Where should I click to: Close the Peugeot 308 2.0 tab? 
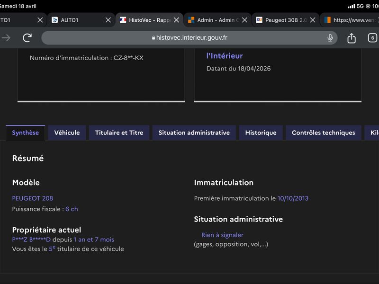point(313,20)
